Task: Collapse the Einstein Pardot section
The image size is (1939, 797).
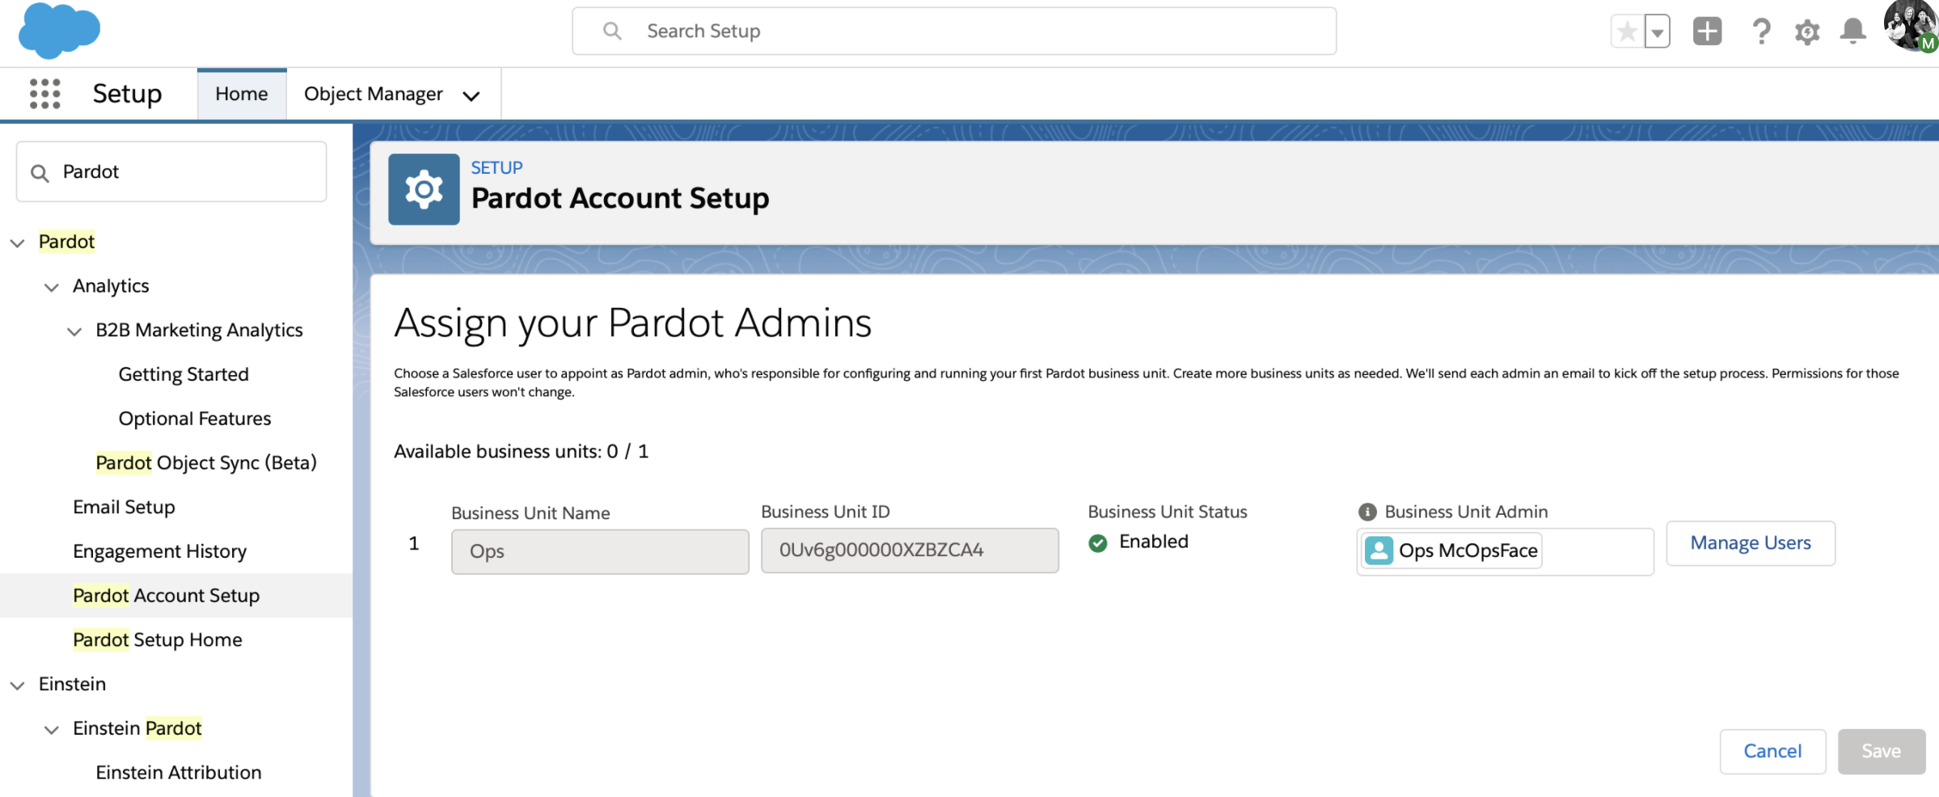Action: pyautogui.click(x=52, y=730)
